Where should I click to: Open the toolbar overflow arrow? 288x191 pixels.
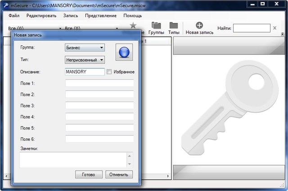pos(283,34)
